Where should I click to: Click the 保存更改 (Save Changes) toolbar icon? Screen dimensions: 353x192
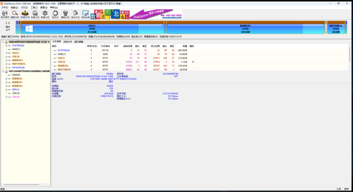pyautogui.click(x=5, y=14)
